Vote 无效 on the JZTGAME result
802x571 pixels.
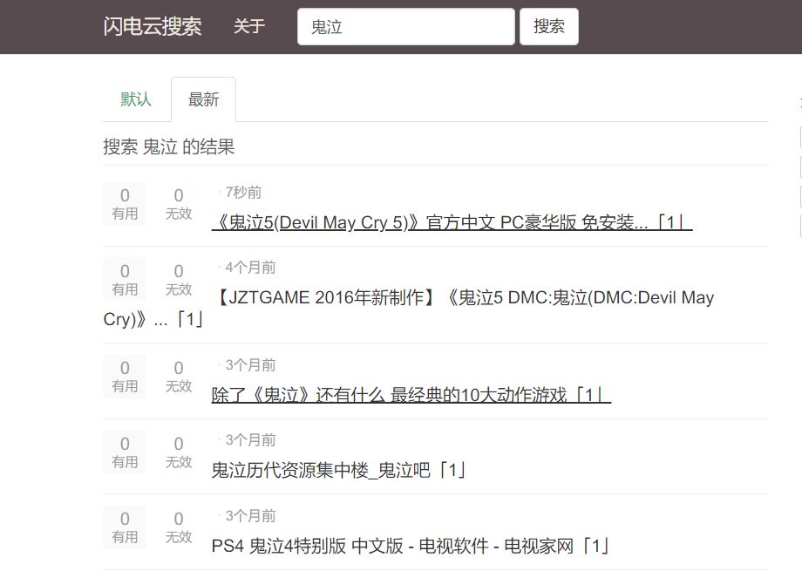tap(178, 279)
